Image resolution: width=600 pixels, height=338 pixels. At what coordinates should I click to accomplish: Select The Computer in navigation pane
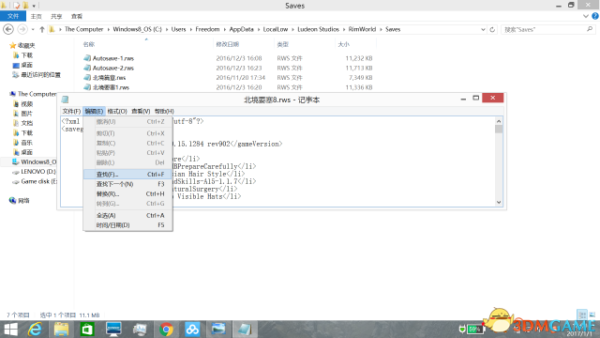[33, 94]
